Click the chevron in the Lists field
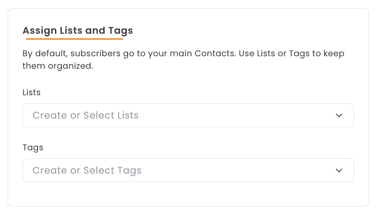Image resolution: width=377 pixels, height=213 pixels. coord(339,115)
